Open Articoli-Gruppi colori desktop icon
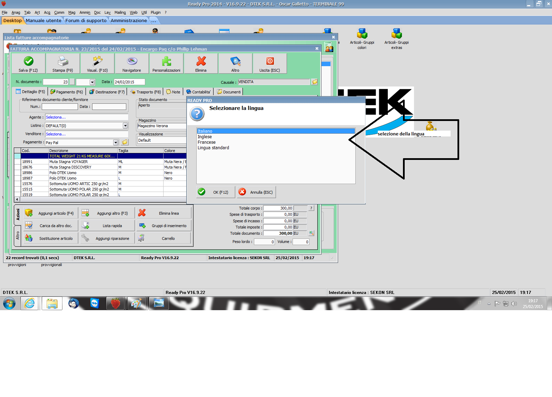552x397 pixels. 362,39
